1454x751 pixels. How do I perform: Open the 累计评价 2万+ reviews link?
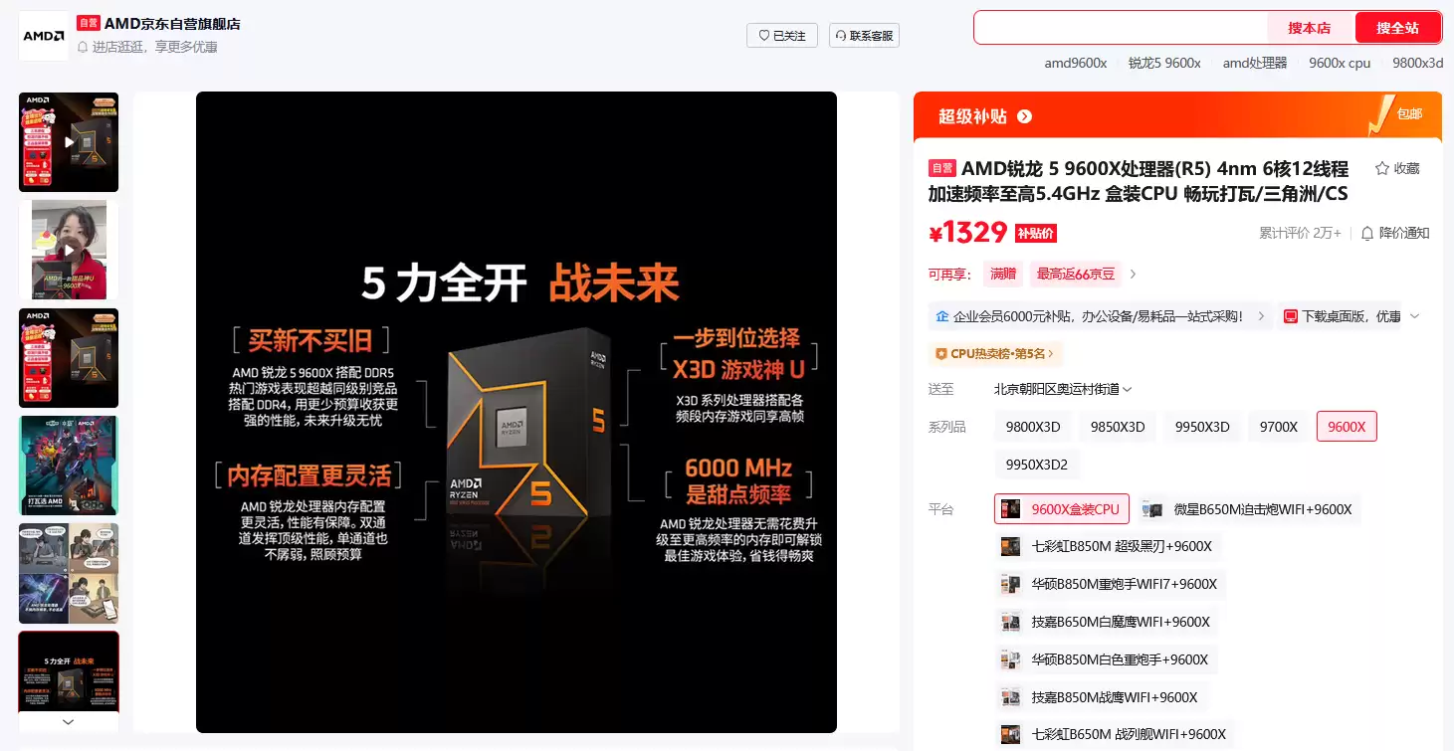1300,233
